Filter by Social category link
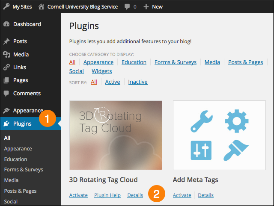Viewport: 274px width, 206px height. [76, 71]
